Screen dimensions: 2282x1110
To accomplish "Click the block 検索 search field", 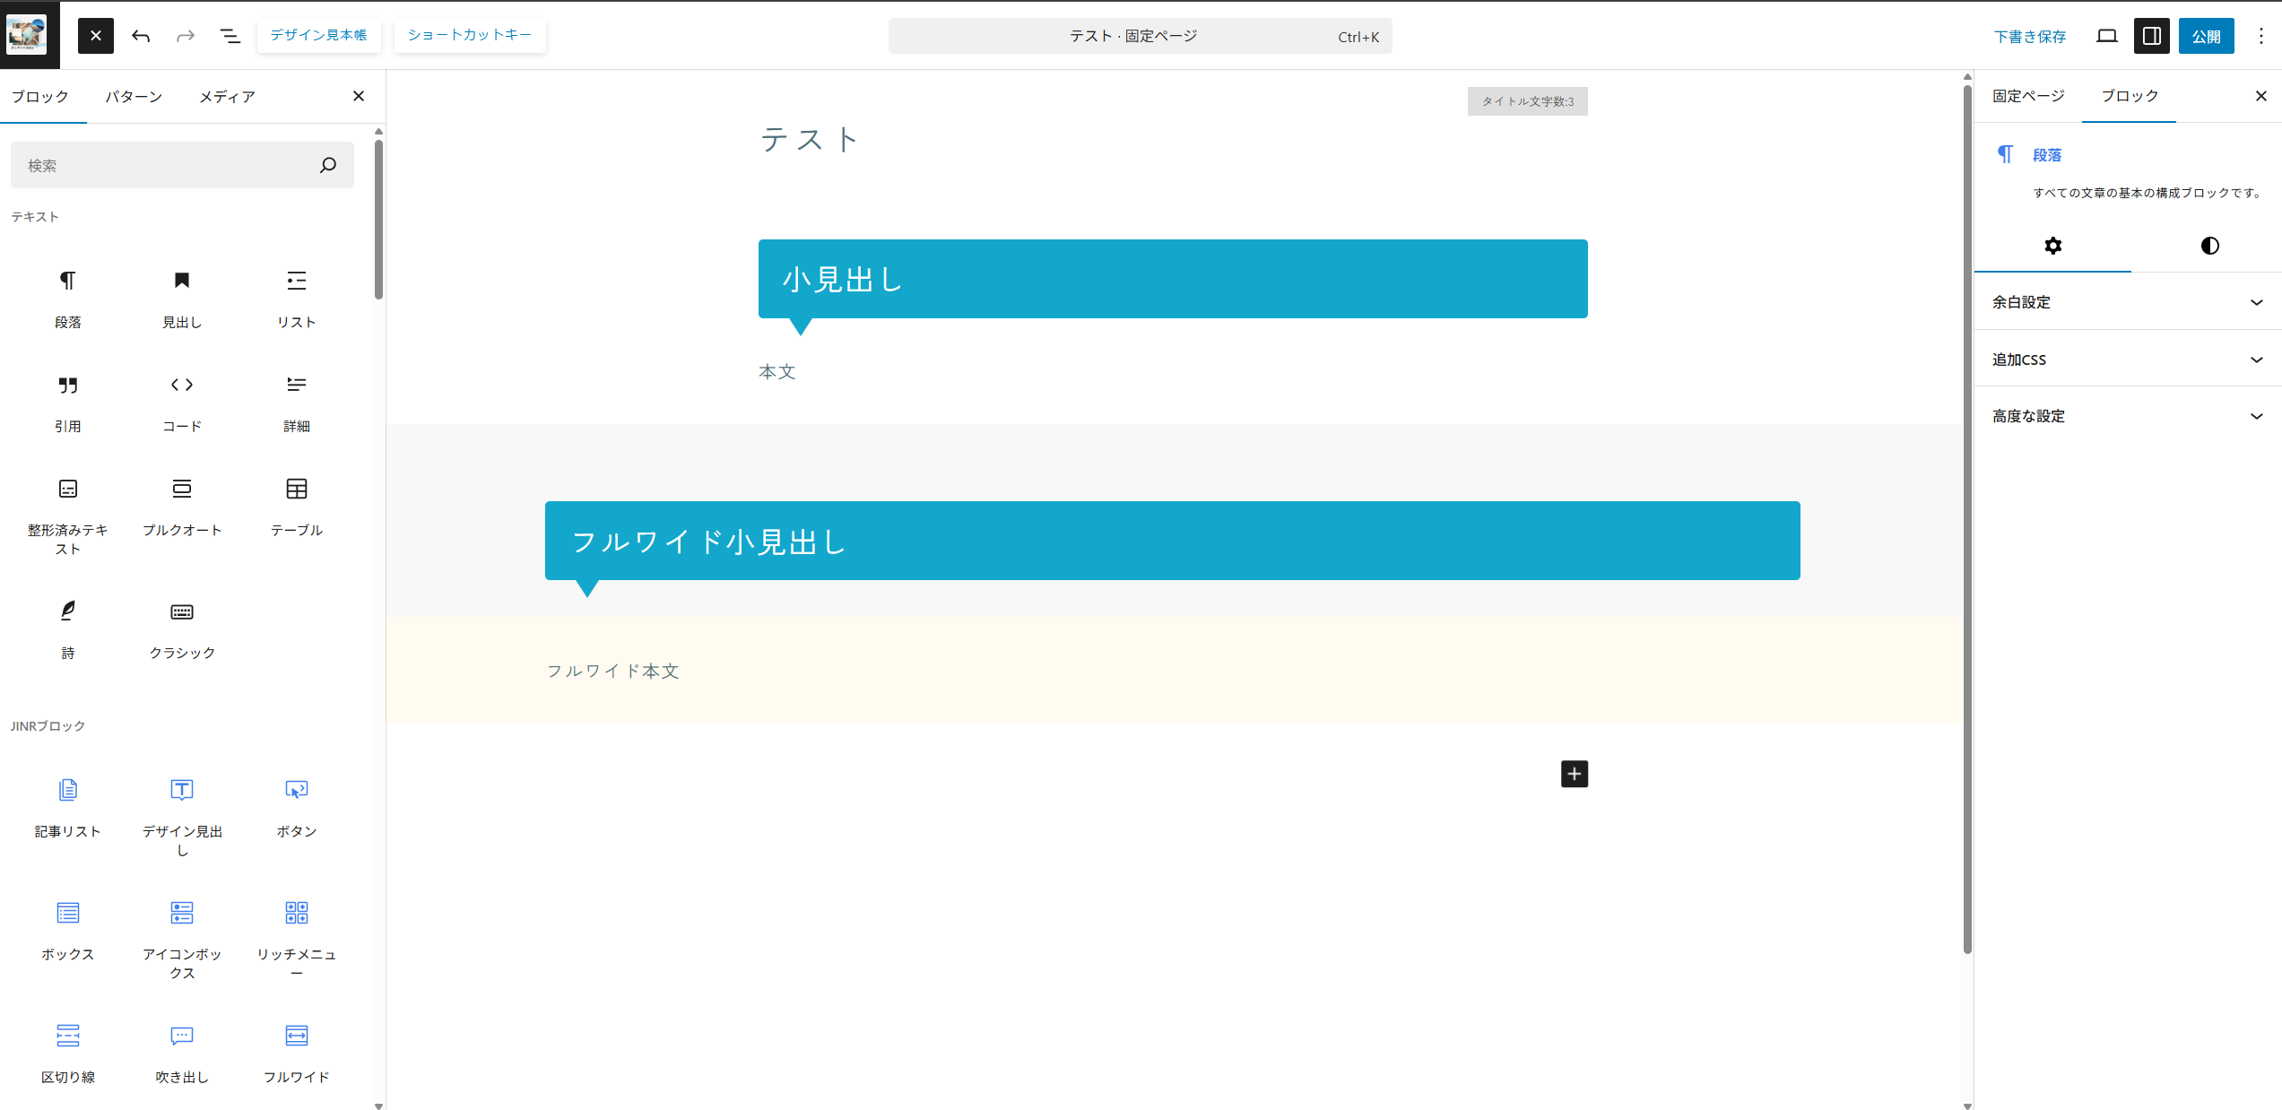I will pos(166,165).
